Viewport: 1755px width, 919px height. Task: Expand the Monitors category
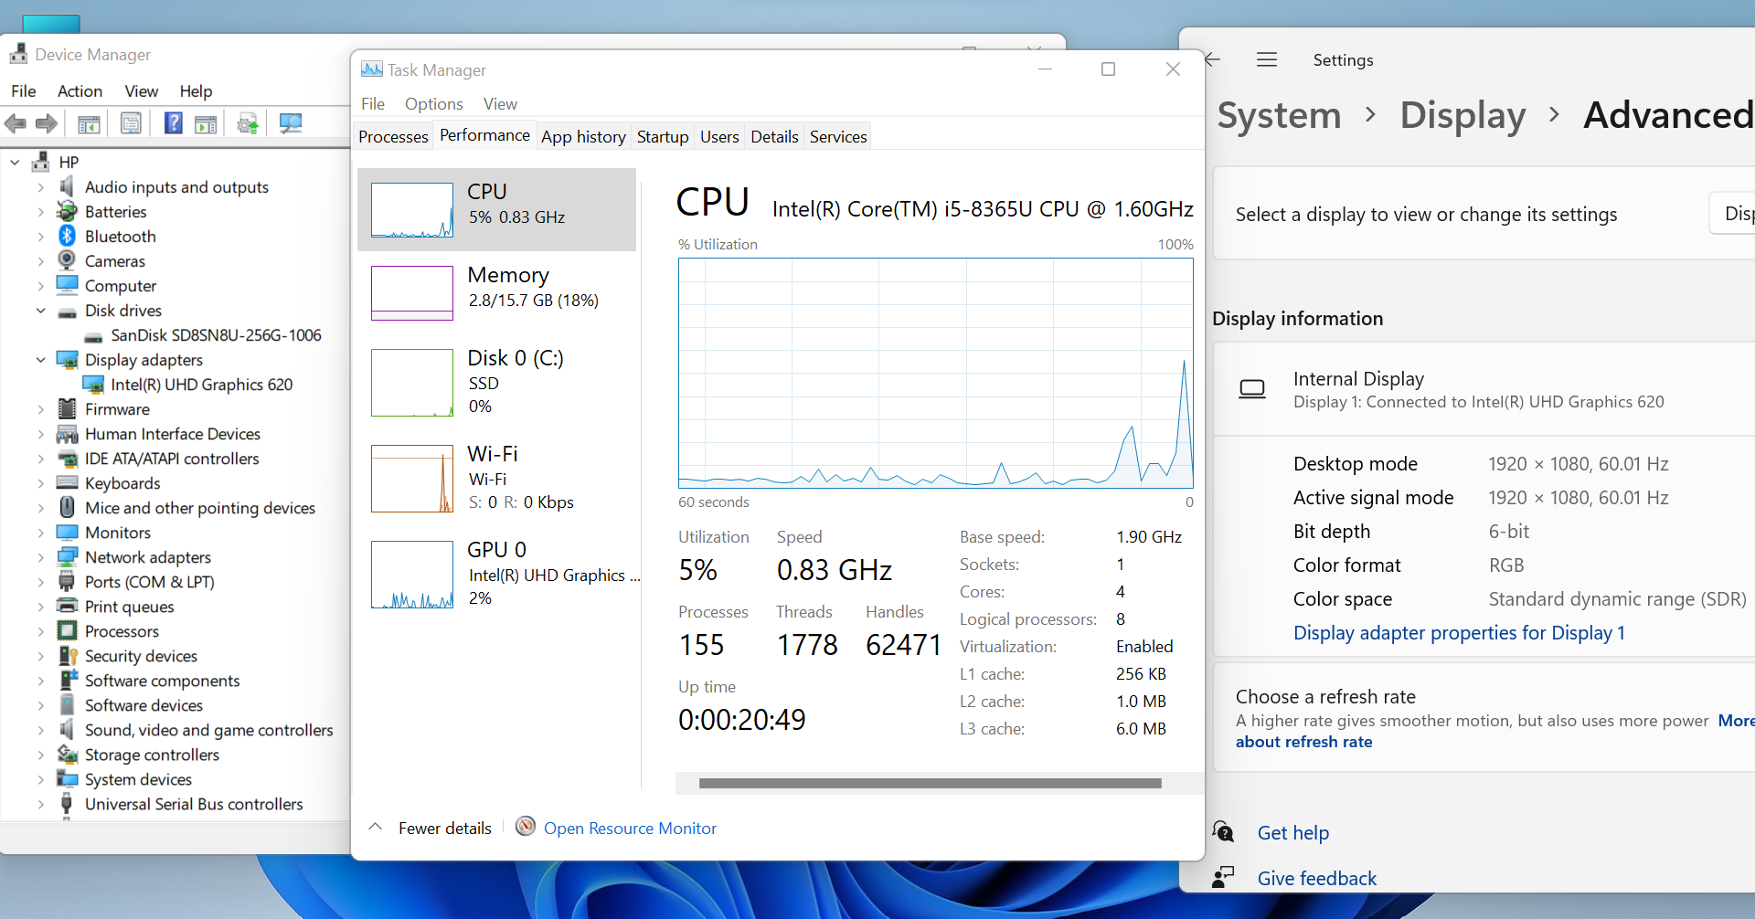click(40, 532)
